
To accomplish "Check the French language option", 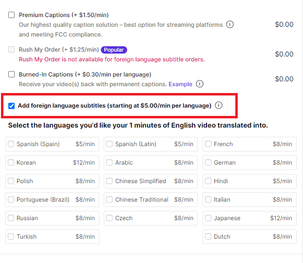I will point(208,144).
